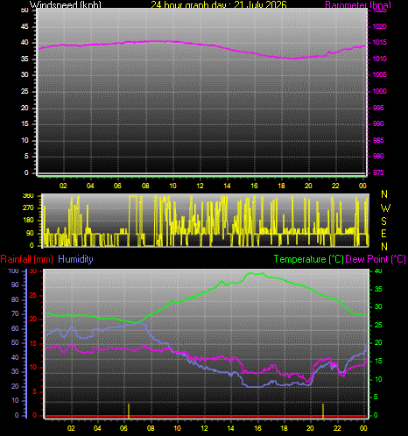The width and height of the screenshot is (408, 436).
Task: Select the "Temperature (°C)" legend label
Action: pyautogui.click(x=308, y=259)
